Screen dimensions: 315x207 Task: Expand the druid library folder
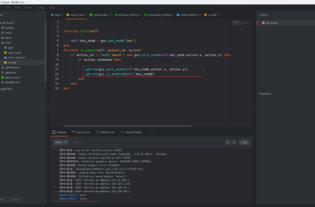2,32
